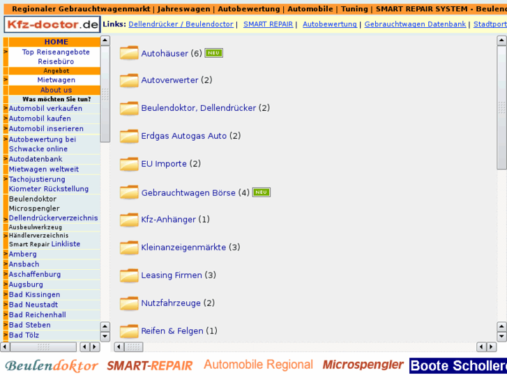Image resolution: width=507 pixels, height=380 pixels.
Task: Click the main horizontal scrollbar thumb
Action: point(133,347)
